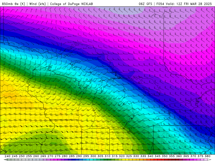Select the 355 legend value
The image size is (215, 161).
(x=172, y=156)
